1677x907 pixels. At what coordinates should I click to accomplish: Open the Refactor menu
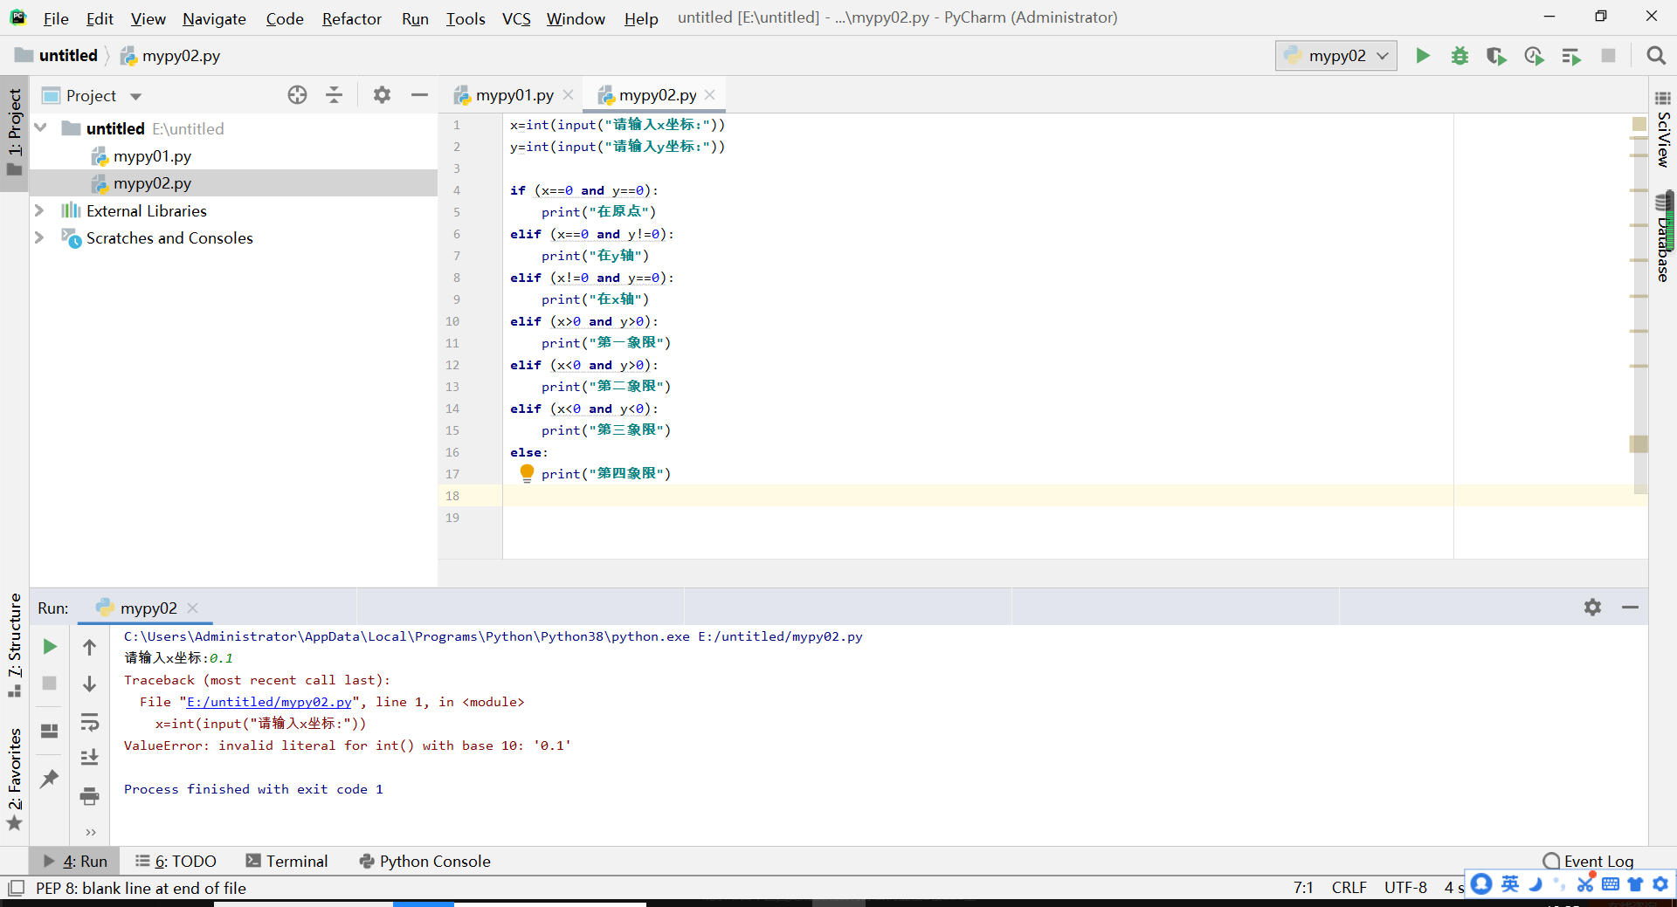[x=351, y=18]
